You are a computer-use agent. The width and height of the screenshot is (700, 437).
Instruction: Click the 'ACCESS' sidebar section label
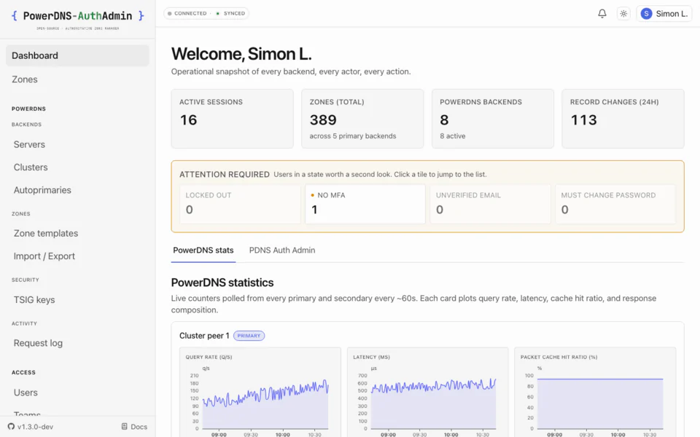[23, 372]
